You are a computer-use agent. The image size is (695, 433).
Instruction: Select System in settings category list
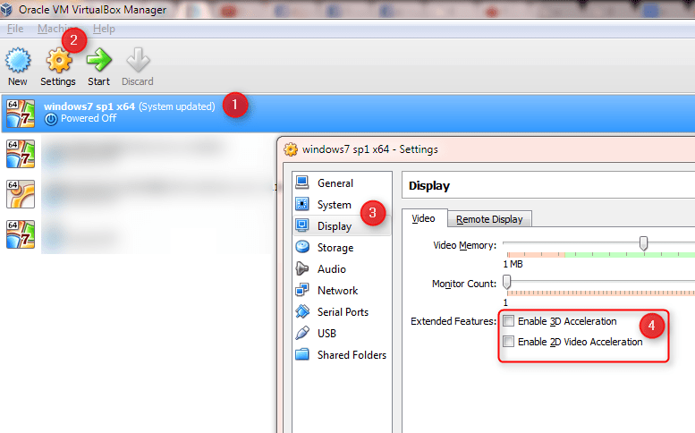[x=335, y=205]
